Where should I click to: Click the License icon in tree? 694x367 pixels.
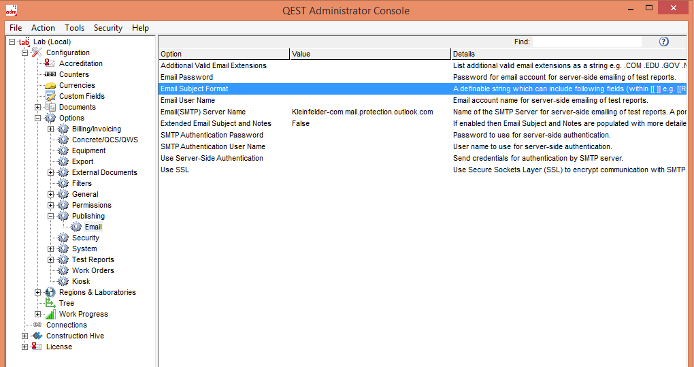tap(37, 347)
